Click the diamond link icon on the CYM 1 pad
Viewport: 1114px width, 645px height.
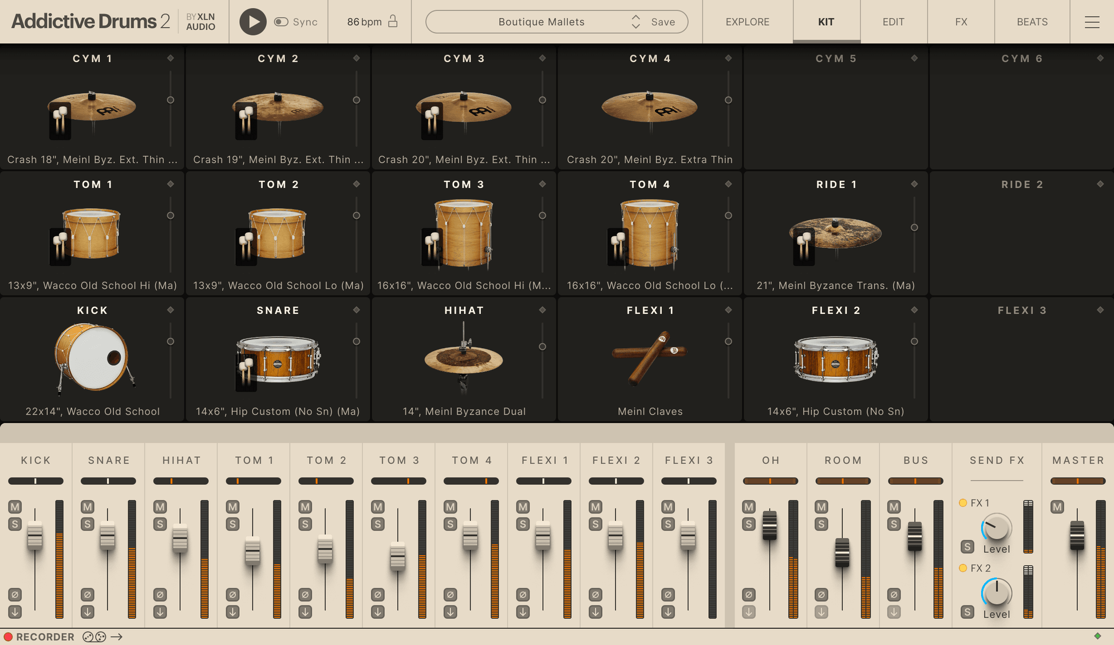coord(170,58)
